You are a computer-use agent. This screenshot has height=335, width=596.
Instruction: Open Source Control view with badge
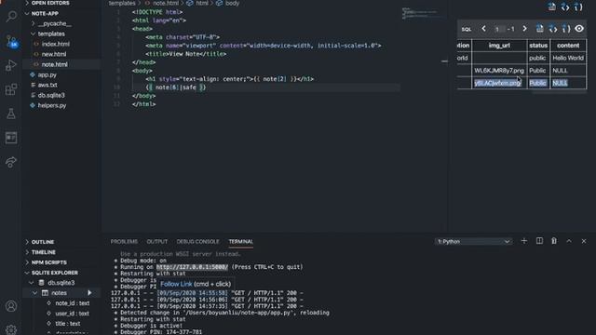[11, 41]
